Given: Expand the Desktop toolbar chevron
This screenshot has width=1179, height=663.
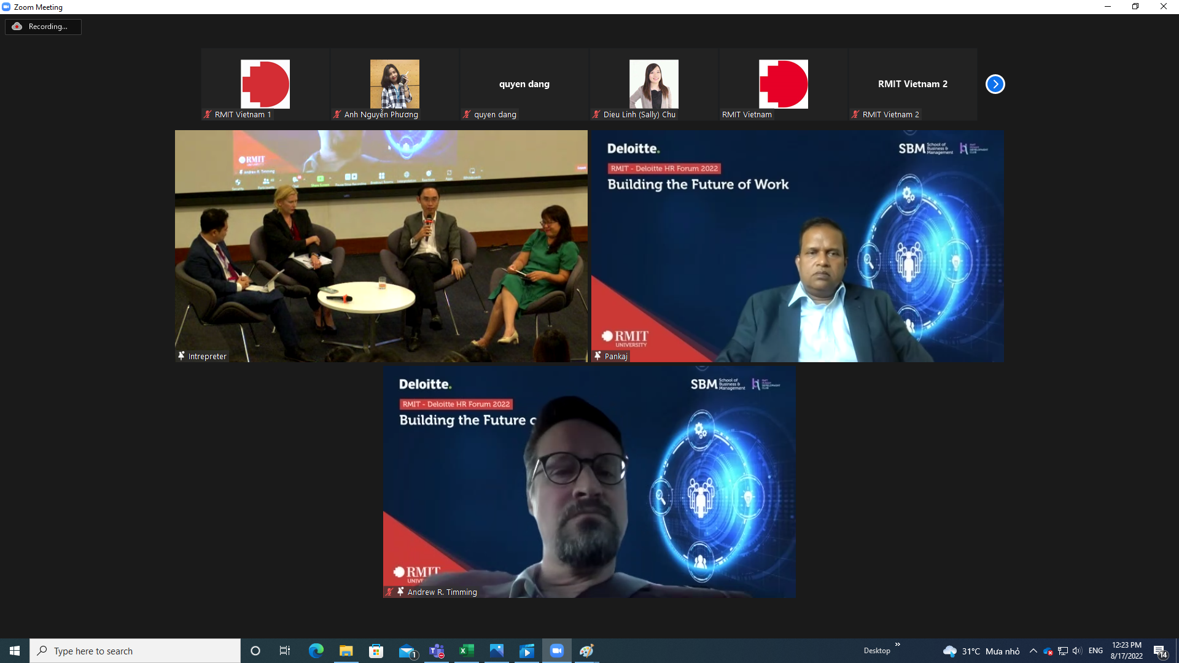Looking at the screenshot, I should [x=898, y=645].
